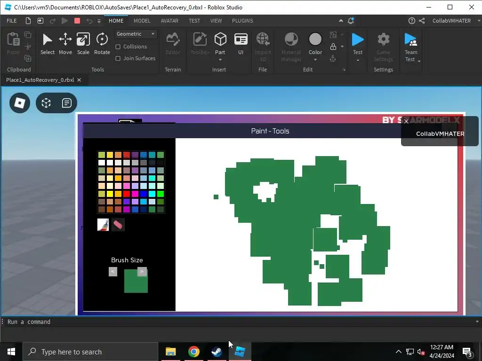
Task: Open Chrome from the taskbar
Action: click(x=193, y=352)
